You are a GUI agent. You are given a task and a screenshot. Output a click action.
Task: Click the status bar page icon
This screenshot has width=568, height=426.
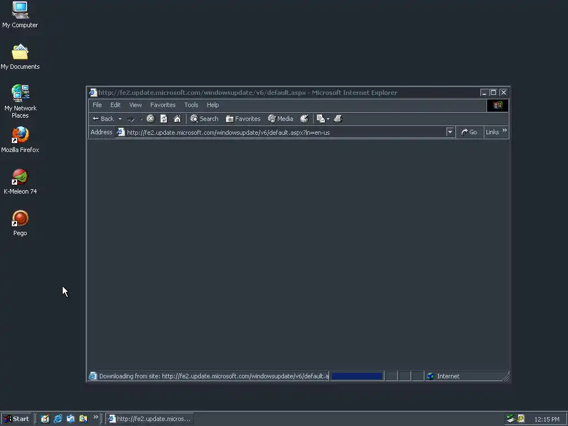coord(93,376)
